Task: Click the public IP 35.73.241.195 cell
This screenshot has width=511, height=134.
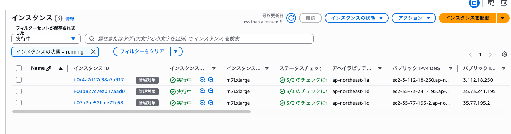Action: click(479, 91)
